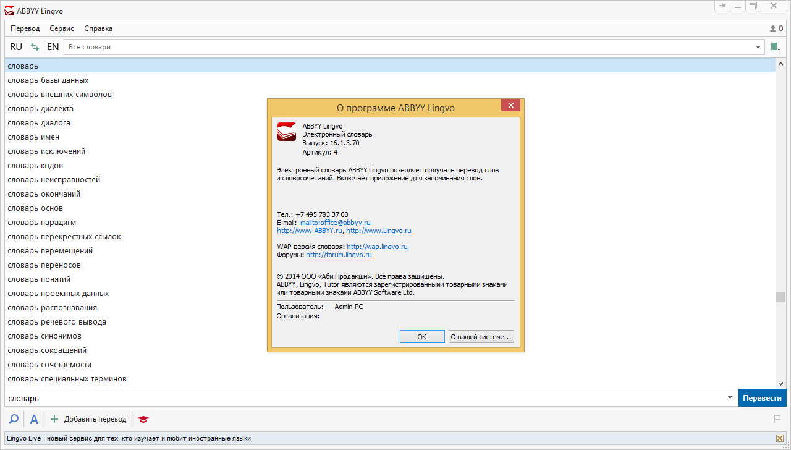Open the forum.lingvo.ru link

click(x=339, y=255)
